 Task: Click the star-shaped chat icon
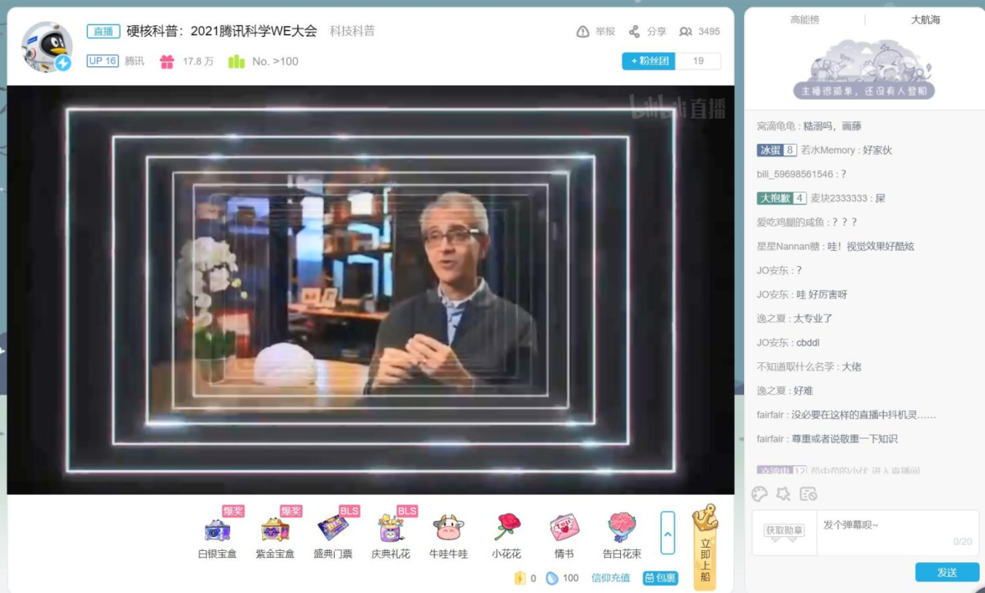(783, 494)
